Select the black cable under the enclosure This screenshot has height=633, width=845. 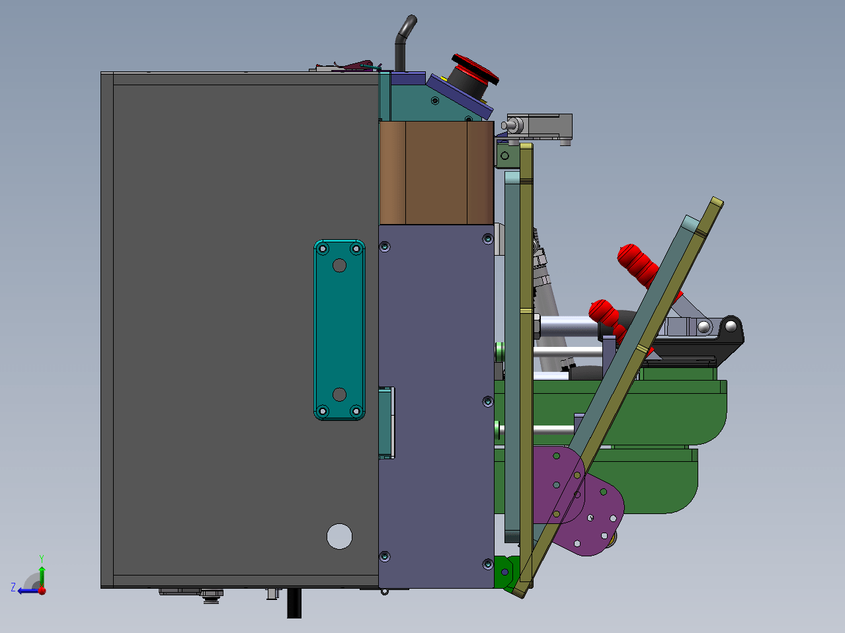294,603
